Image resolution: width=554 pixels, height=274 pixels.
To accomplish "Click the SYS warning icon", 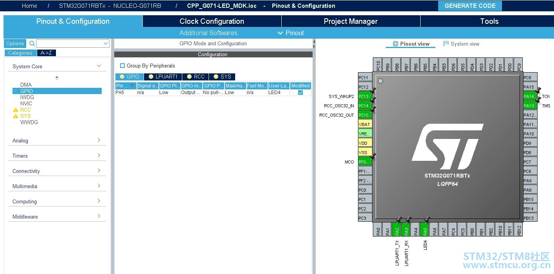I will [x=16, y=116].
